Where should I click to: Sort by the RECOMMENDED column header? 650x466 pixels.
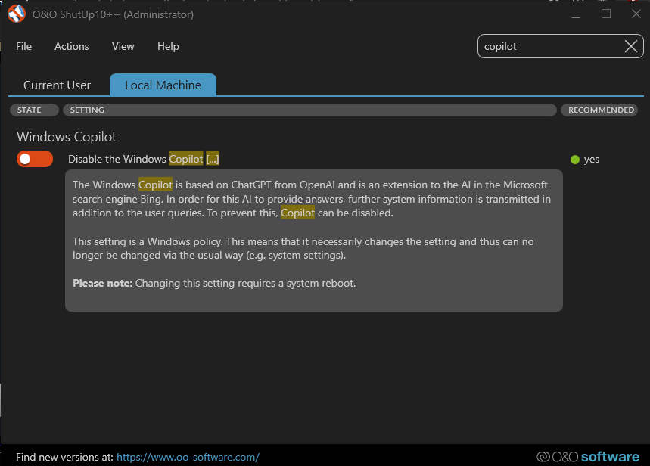pos(599,110)
